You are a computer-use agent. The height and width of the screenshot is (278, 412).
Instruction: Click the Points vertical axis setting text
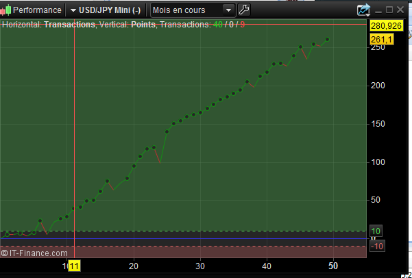143,25
